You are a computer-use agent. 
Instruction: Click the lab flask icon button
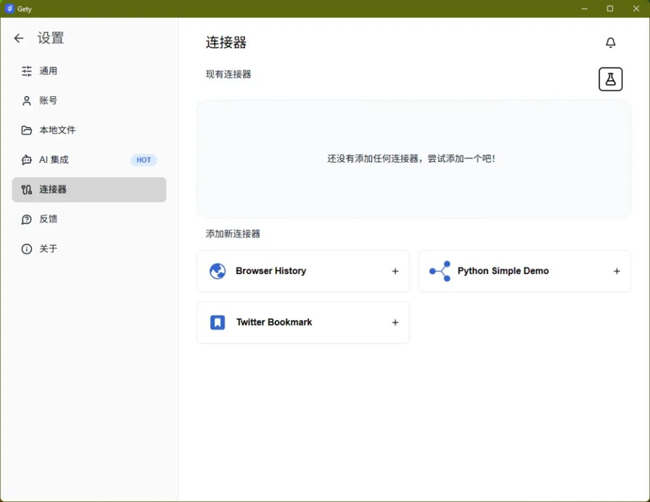pos(610,79)
